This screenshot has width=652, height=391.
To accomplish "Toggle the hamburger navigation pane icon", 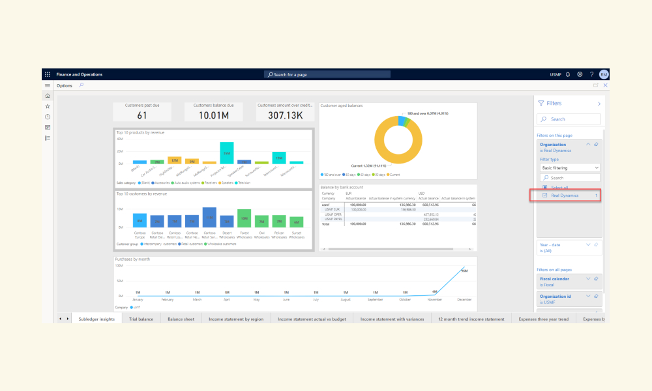I will (48, 85).
